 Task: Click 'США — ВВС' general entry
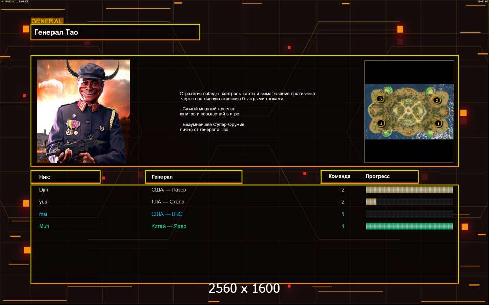coord(167,214)
